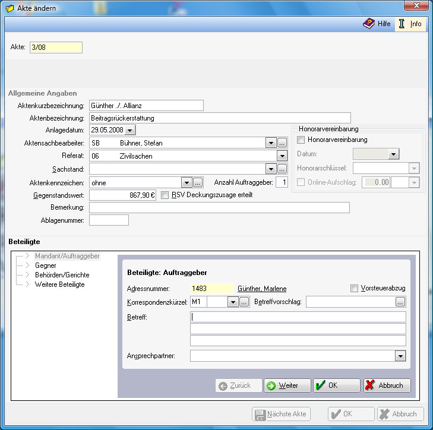Screen dimensions: 433x430
Task: Open the Ansprechpartner dropdown
Action: click(400, 356)
